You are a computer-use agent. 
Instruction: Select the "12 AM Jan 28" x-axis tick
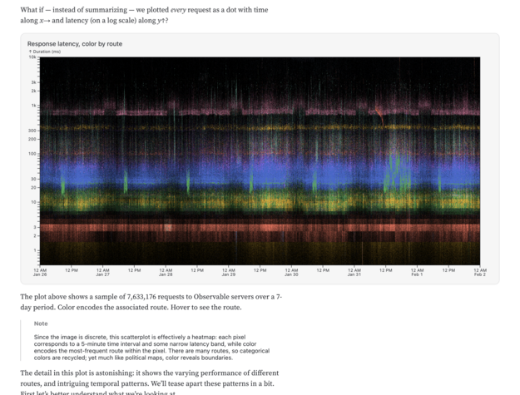166,272
